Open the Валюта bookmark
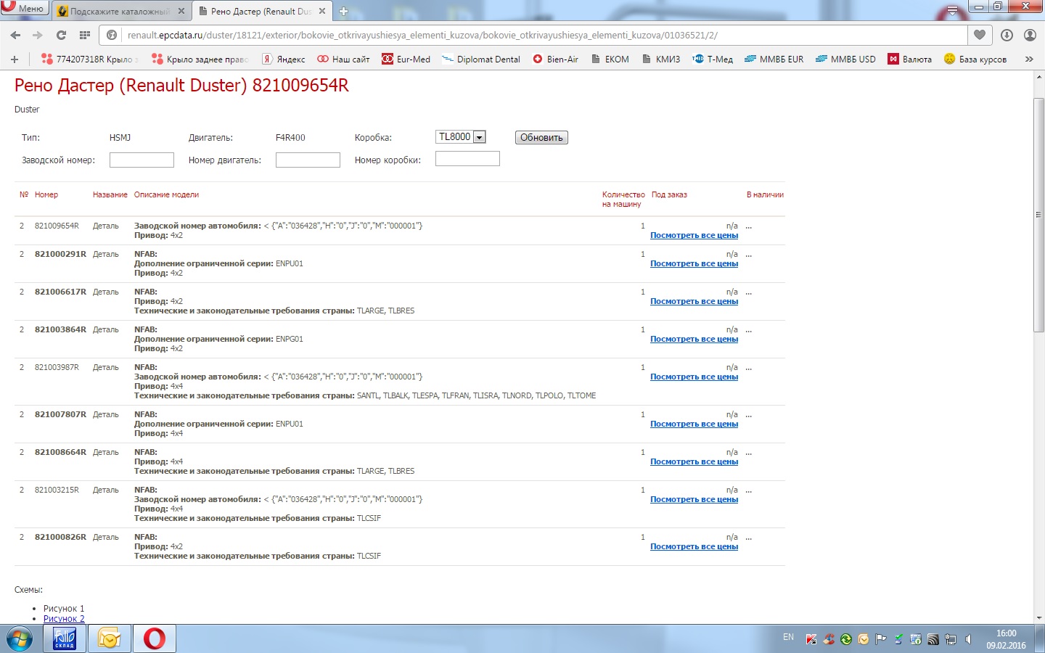Viewport: 1045px width, 653px height. (x=910, y=59)
